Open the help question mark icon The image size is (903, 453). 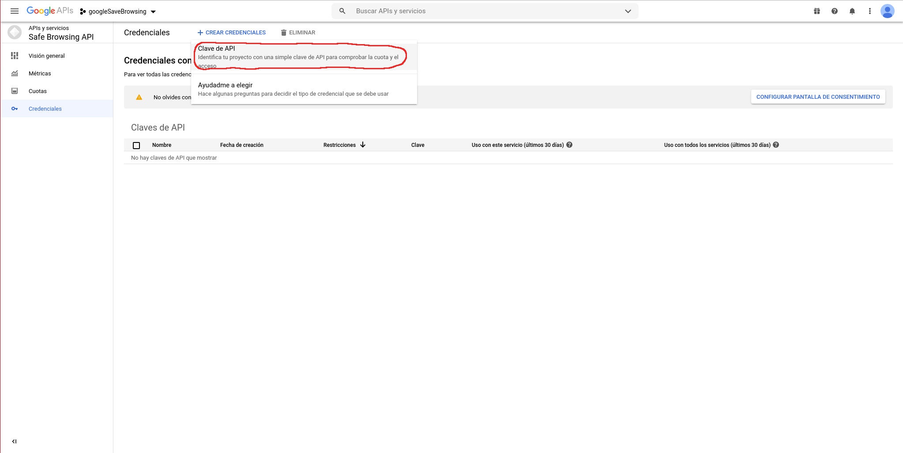835,11
